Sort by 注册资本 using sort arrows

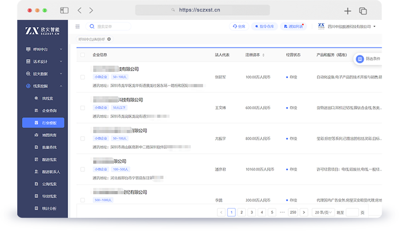263,55
